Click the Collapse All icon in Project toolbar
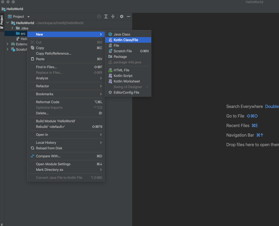 113,16
